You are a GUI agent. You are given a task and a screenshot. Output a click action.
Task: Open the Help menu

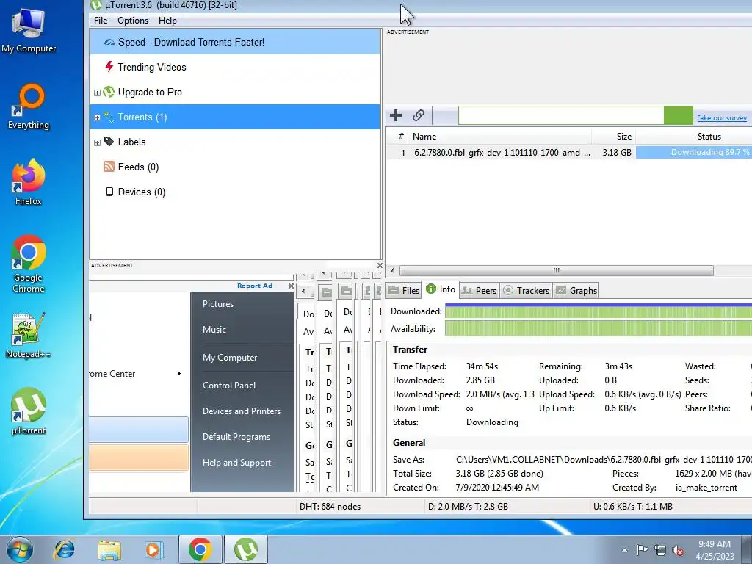(x=167, y=21)
